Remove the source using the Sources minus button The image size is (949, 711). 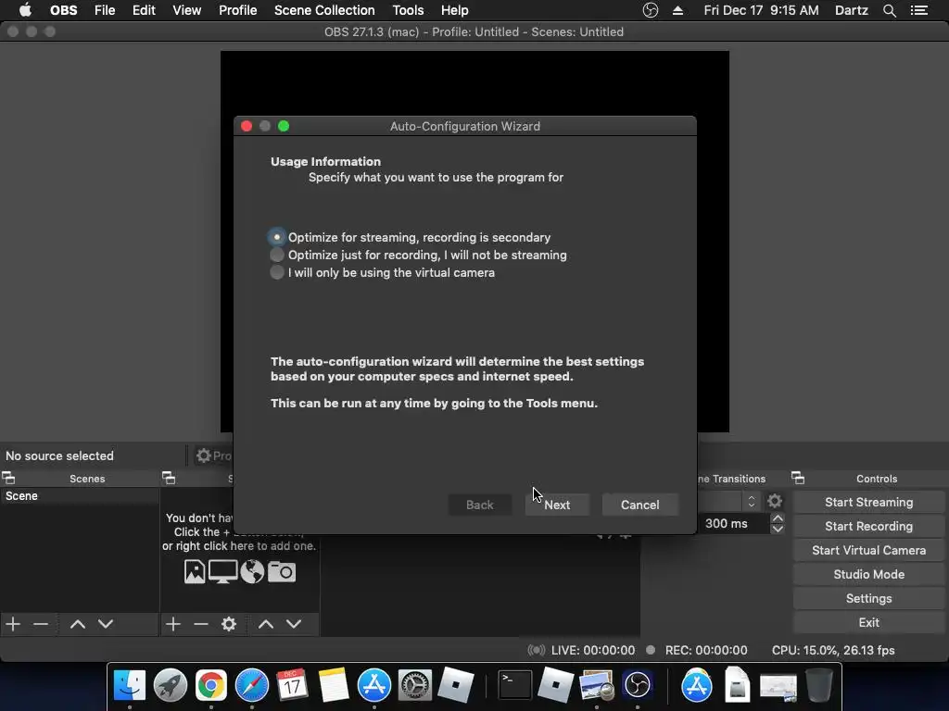coord(201,624)
